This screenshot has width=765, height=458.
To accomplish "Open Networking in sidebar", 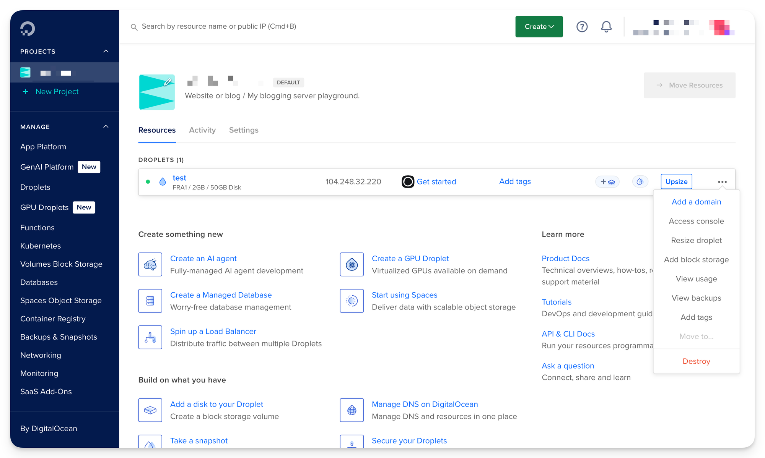I will tap(41, 355).
